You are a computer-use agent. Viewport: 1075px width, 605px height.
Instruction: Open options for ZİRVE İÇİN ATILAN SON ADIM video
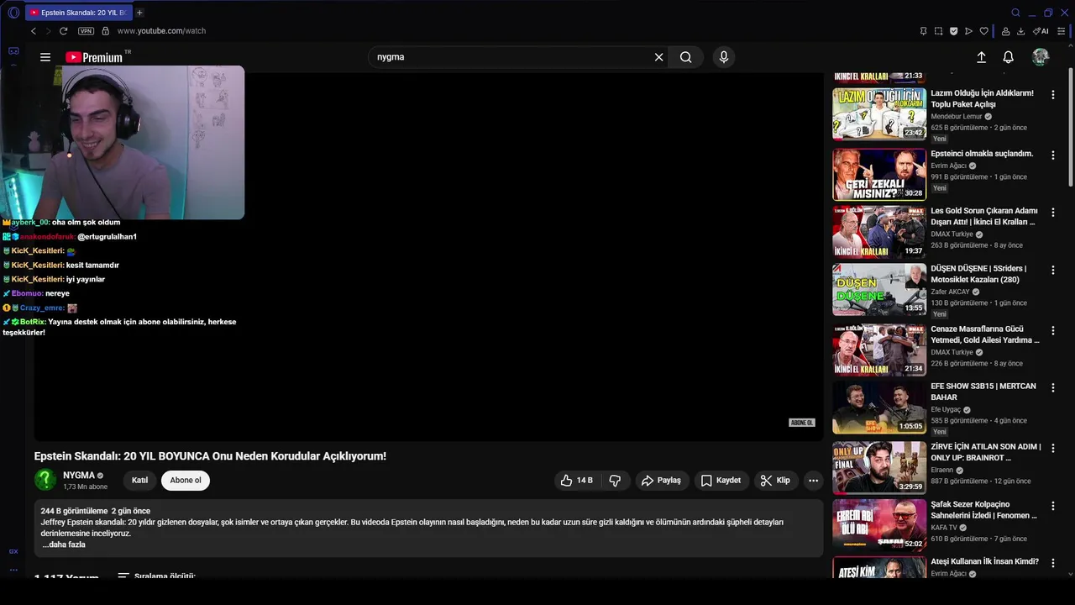coord(1053,449)
